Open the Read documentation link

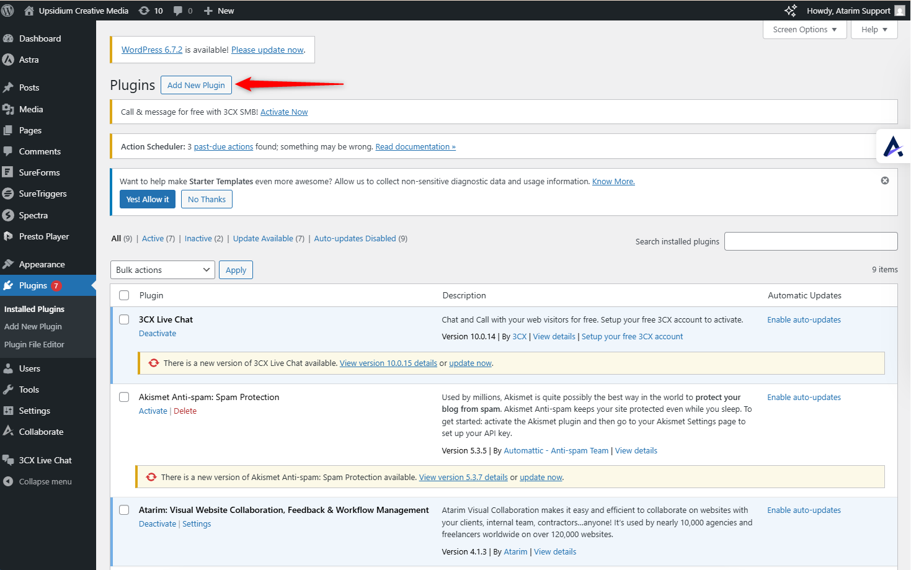click(x=416, y=146)
